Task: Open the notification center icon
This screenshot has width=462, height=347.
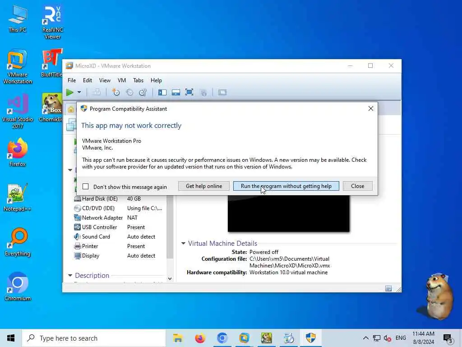Action: point(448,338)
